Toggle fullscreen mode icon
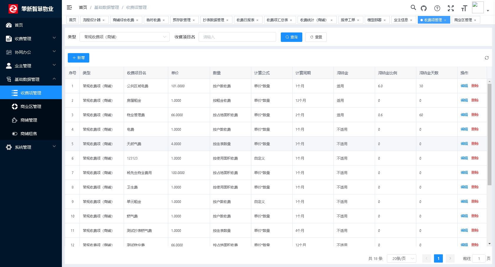Screen dimensions: 495x267 pyautogui.click(x=451, y=8)
